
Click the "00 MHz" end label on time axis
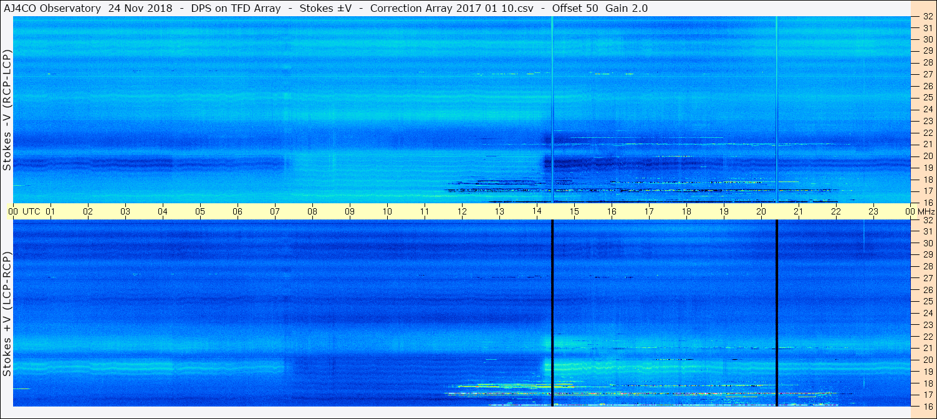919,211
